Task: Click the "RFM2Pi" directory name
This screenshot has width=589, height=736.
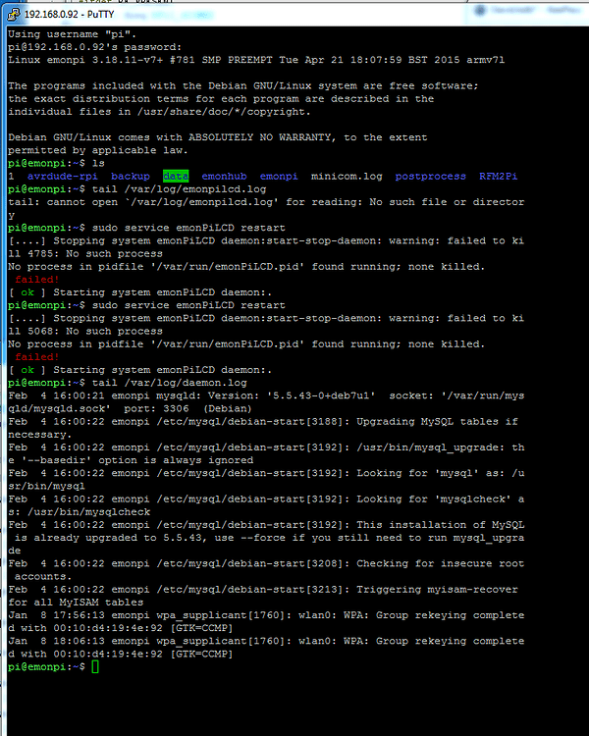Action: (x=499, y=176)
